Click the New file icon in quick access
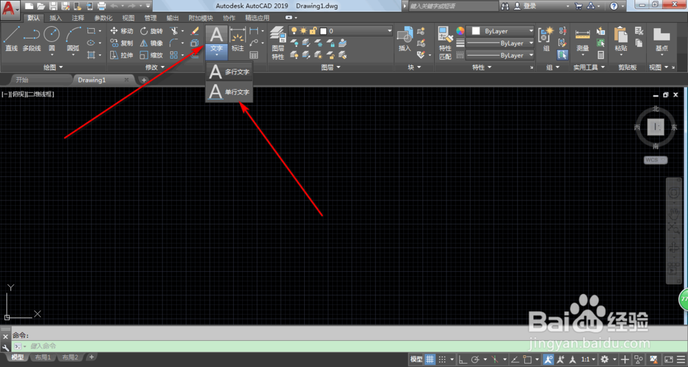The height and width of the screenshot is (367, 688). [29, 6]
